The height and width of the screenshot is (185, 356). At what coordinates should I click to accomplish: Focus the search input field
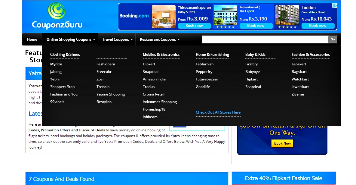click(x=265, y=39)
